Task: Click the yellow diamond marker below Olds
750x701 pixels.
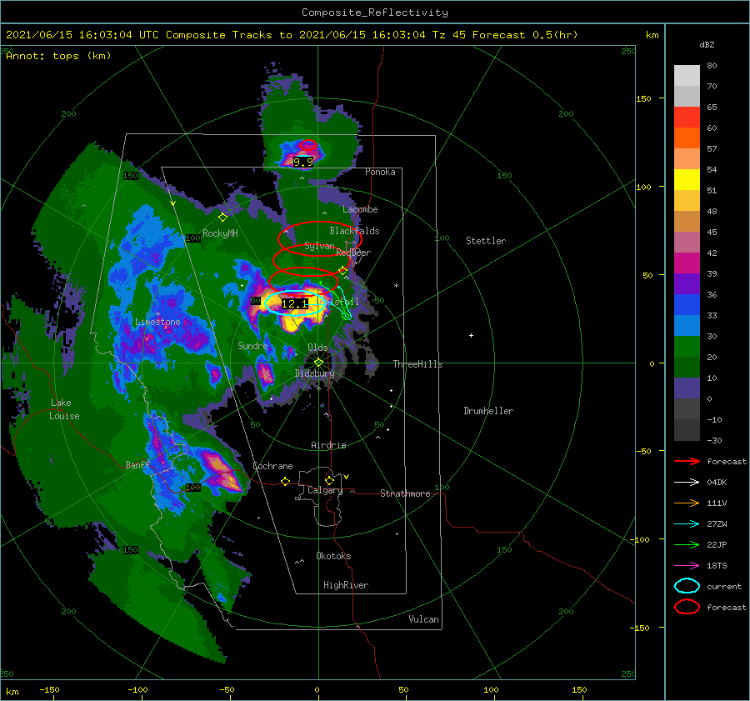Action: point(318,363)
